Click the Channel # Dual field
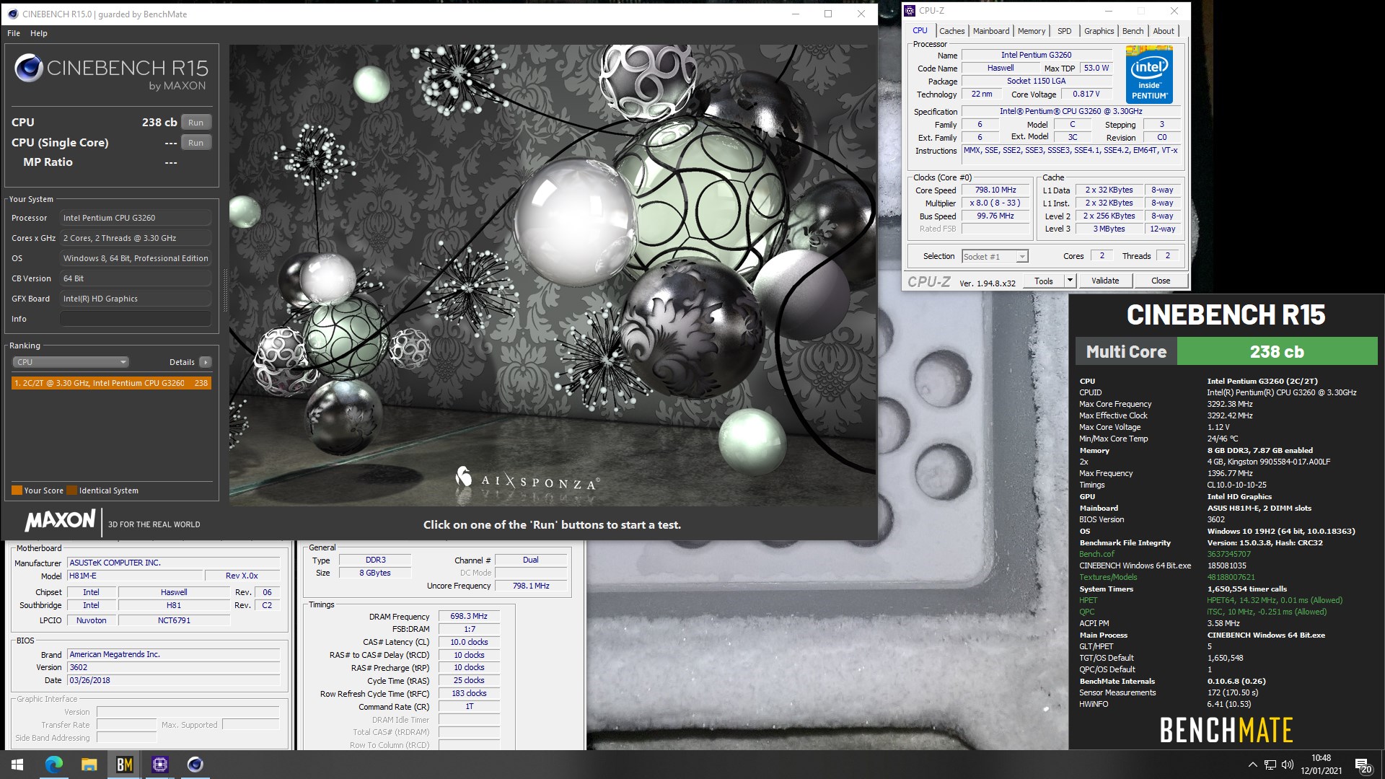This screenshot has width=1385, height=779. 530,560
